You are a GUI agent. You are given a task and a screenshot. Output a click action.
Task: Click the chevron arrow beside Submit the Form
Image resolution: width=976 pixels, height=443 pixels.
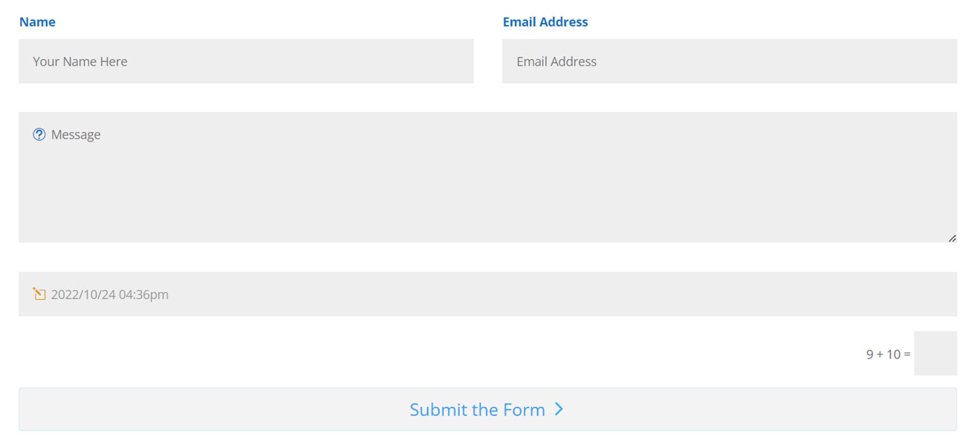coord(558,410)
